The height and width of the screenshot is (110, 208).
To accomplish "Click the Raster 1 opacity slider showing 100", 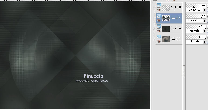I will pyautogui.click(x=196, y=37).
